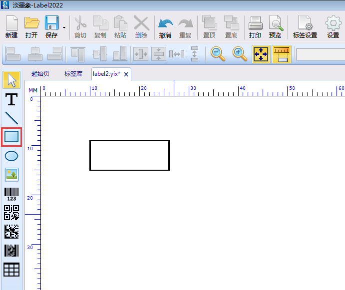345x290 pixels.
Task: Switch to the 起始页 tab
Action: click(x=40, y=74)
